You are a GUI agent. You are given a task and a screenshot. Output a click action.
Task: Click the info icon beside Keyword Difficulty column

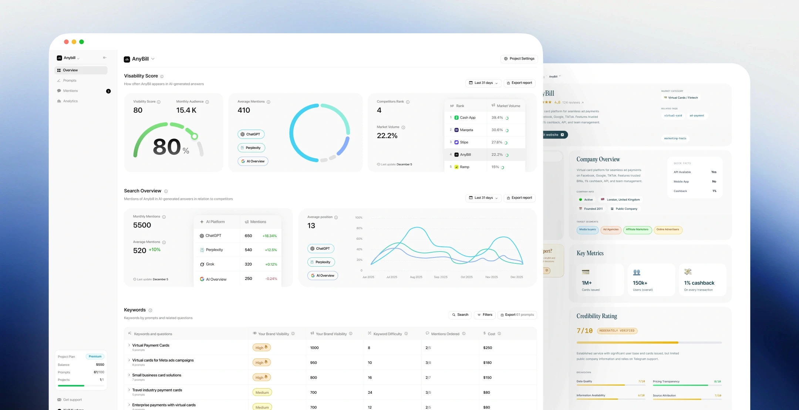(406, 334)
